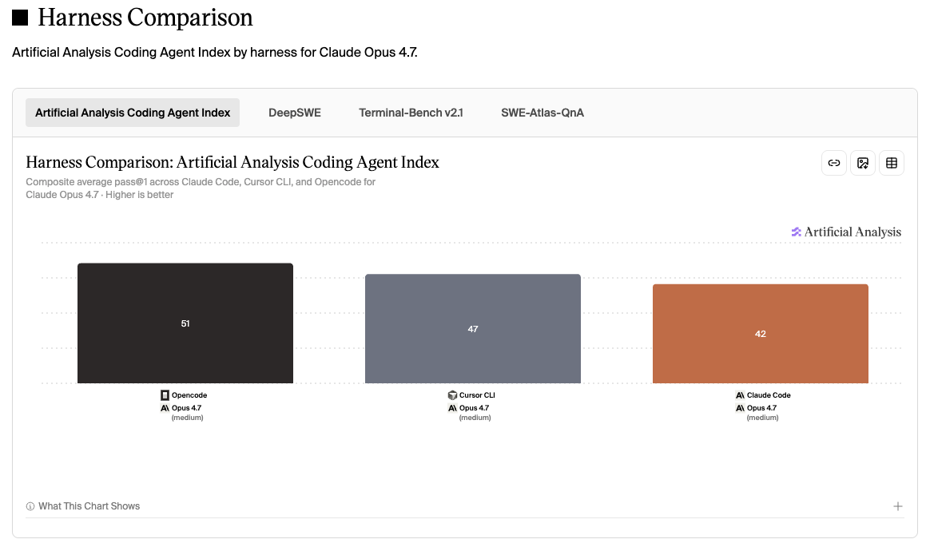Click the (medium) label under Opencode

point(188,418)
